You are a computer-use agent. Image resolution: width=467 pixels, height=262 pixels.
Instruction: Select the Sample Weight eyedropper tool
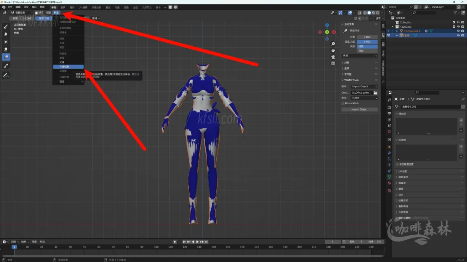click(5, 66)
